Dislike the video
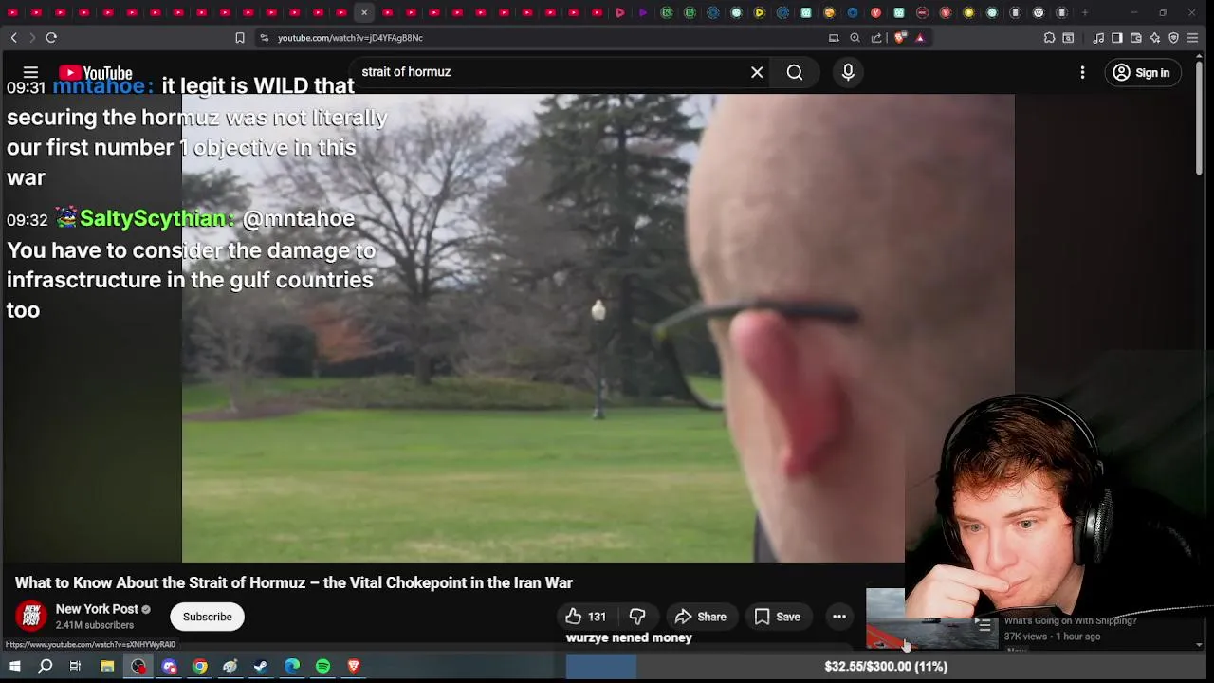 pos(637,617)
